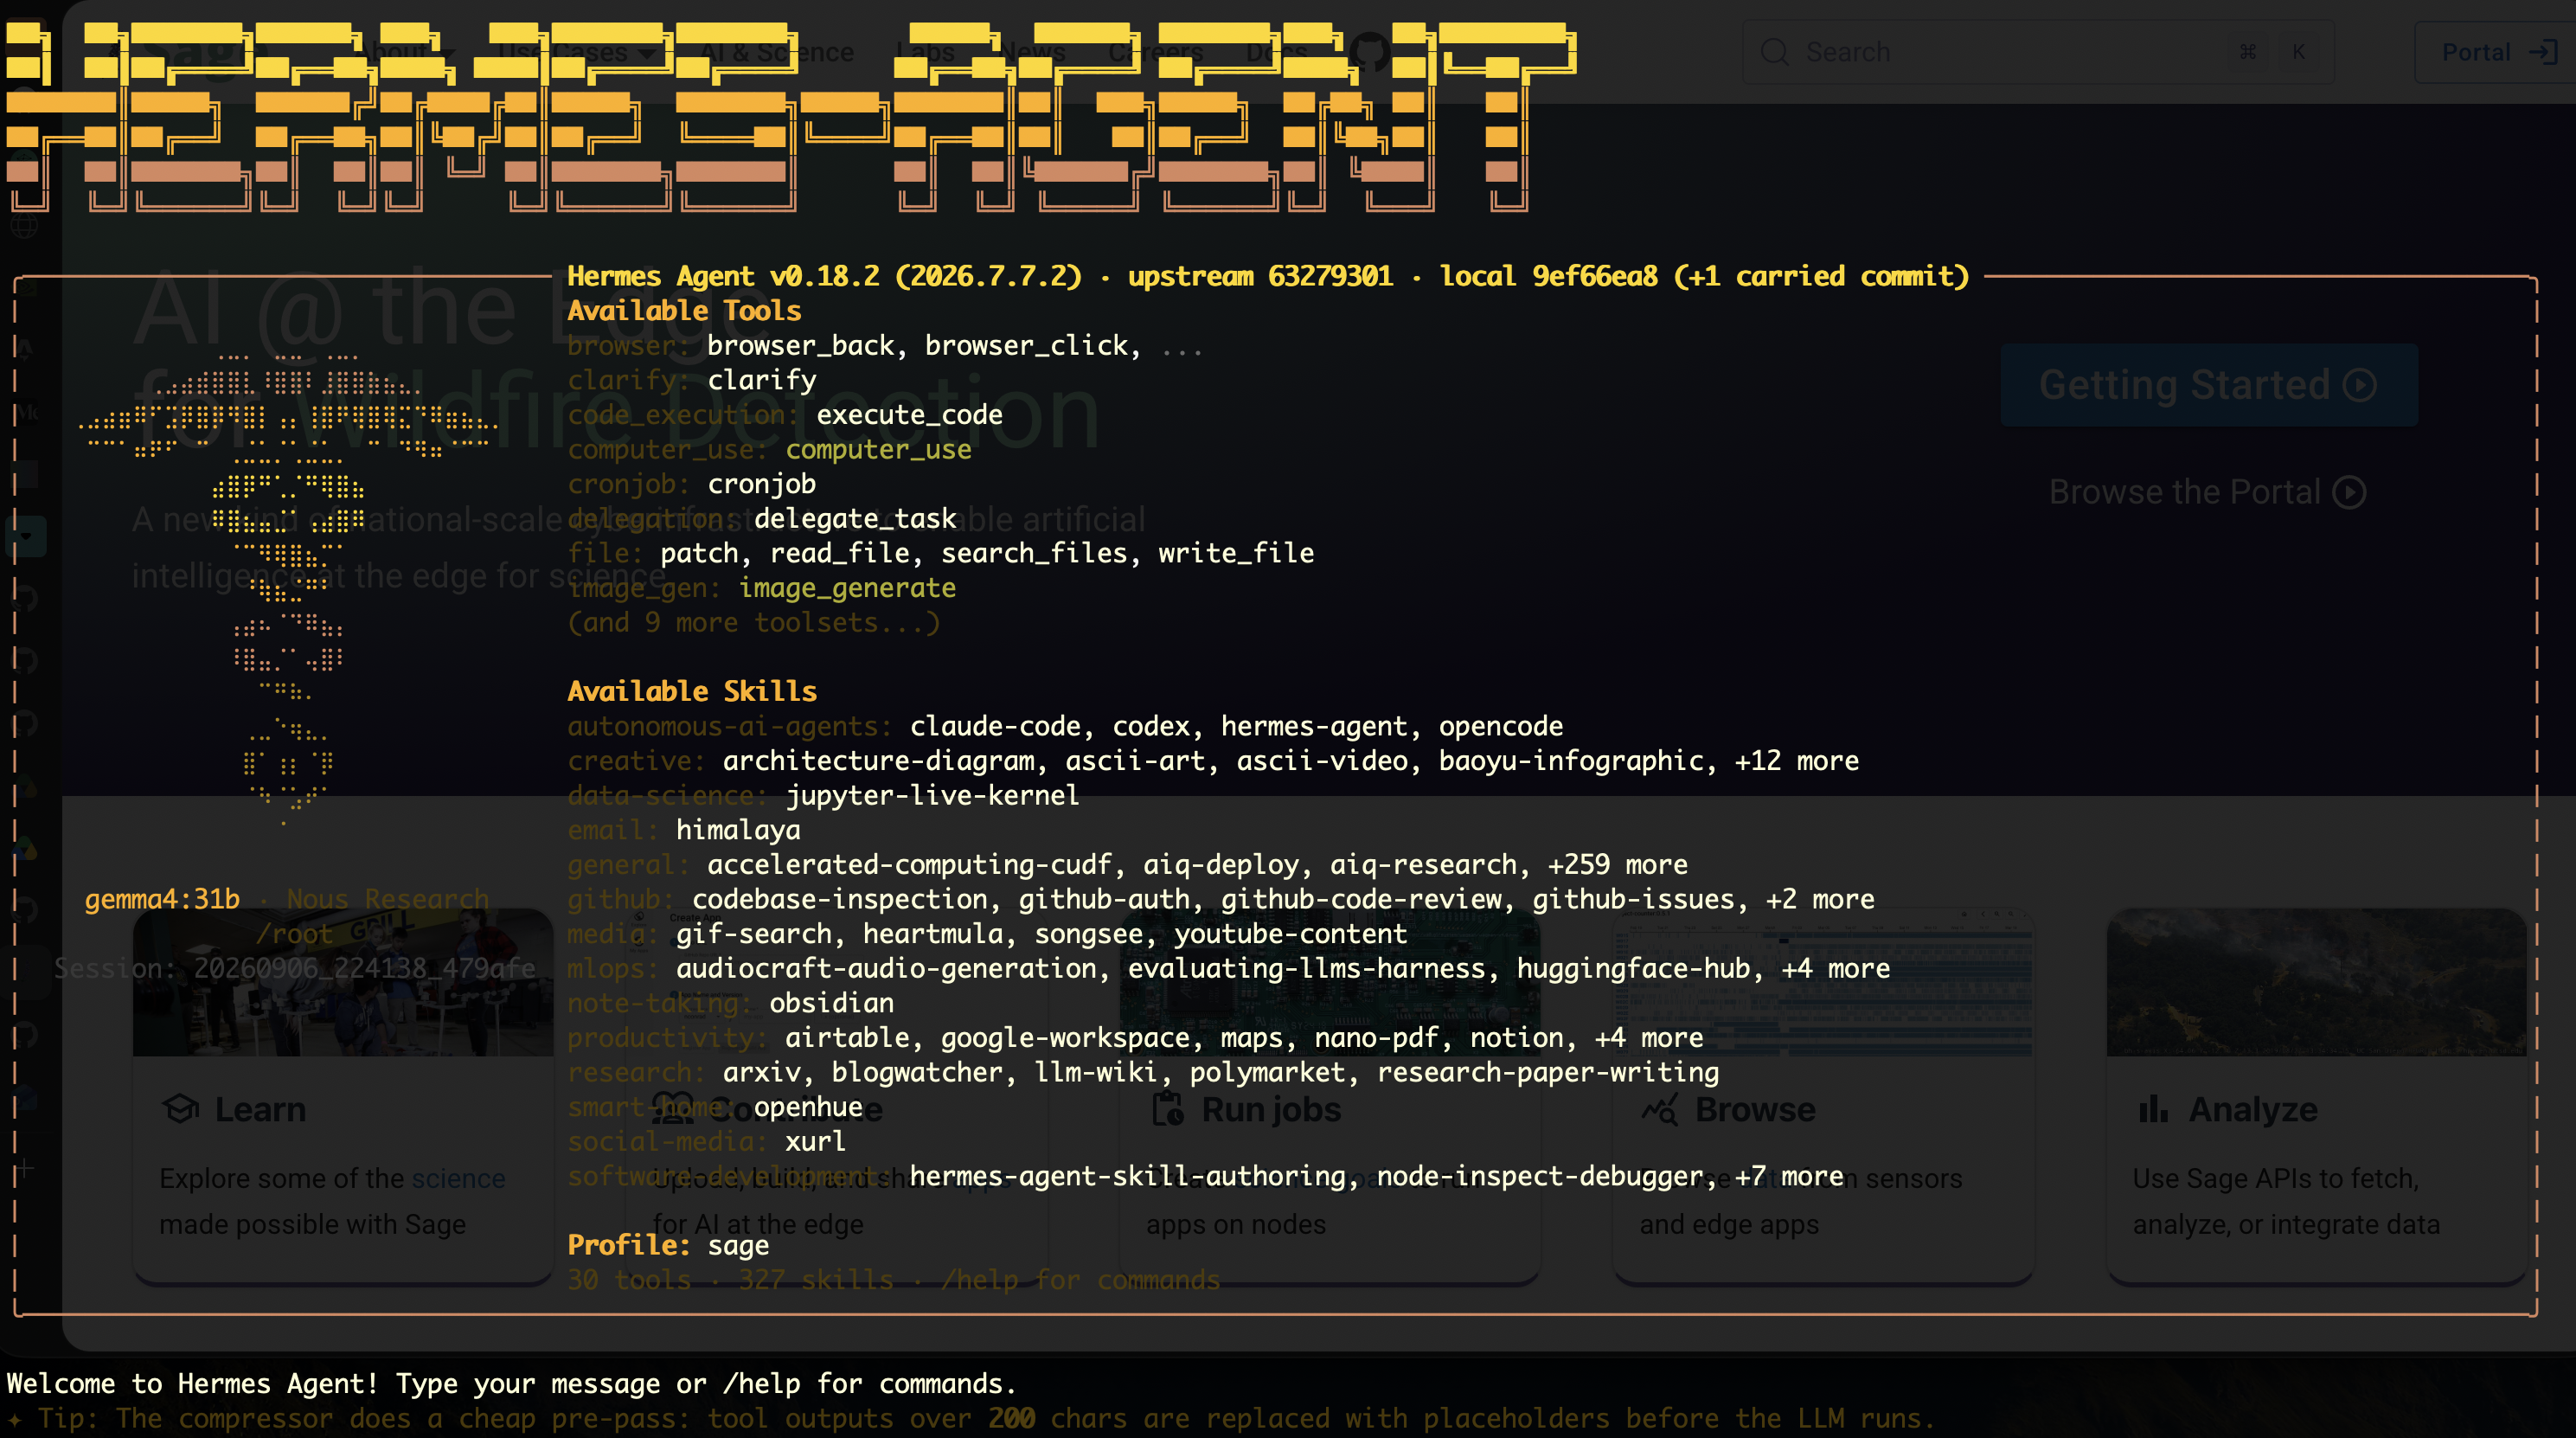Click the 'Welcome to Hermes Agent!' message line

tap(511, 1384)
